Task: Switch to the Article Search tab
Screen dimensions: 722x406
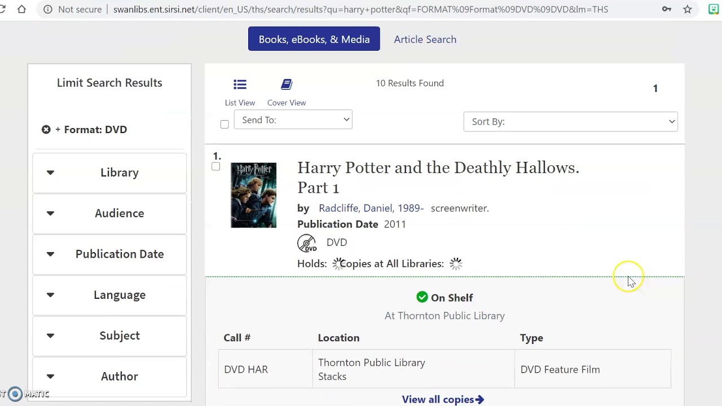Action: pyautogui.click(x=425, y=39)
